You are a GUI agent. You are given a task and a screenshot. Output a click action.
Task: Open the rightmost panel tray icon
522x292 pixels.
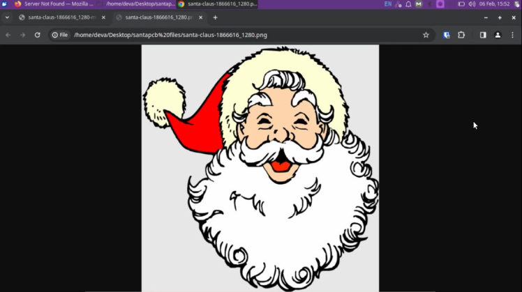[517, 4]
